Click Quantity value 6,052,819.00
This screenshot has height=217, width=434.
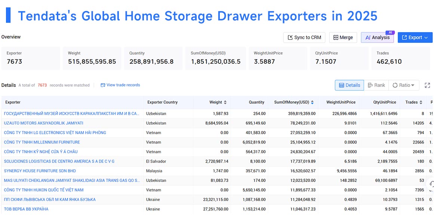[254, 142]
